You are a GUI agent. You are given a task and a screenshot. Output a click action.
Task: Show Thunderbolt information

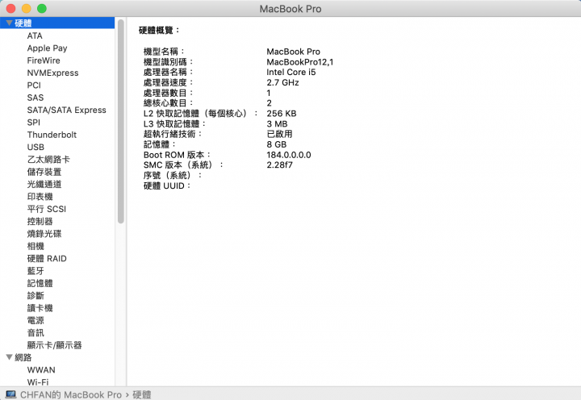pyautogui.click(x=52, y=135)
